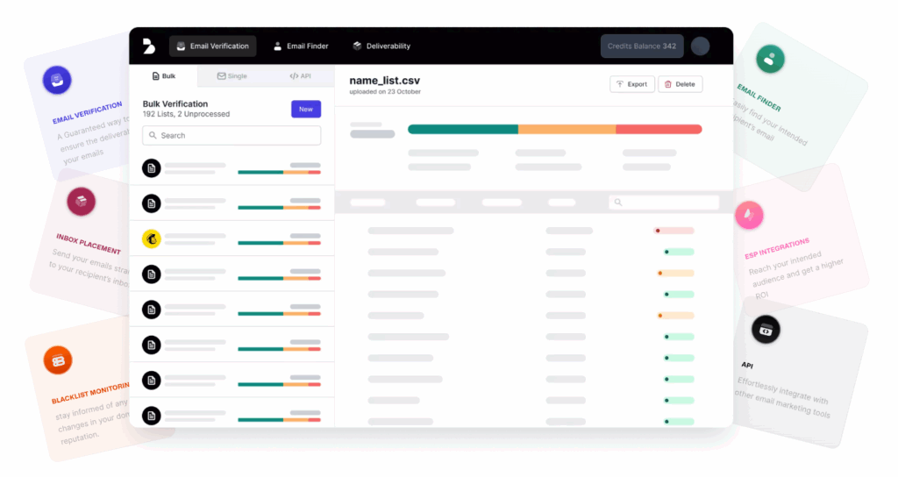Click the orange Blacklist Monitoring icon

[58, 360]
